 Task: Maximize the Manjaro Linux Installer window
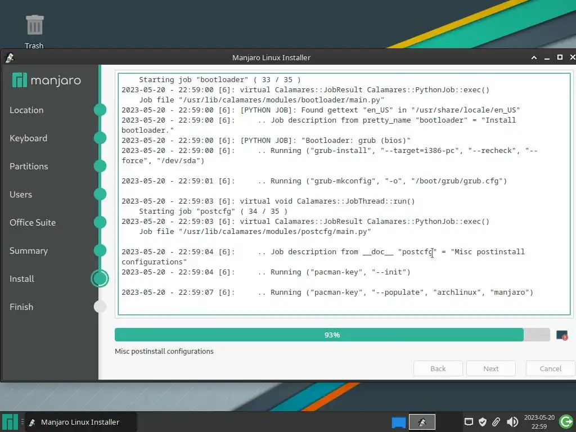(560, 58)
